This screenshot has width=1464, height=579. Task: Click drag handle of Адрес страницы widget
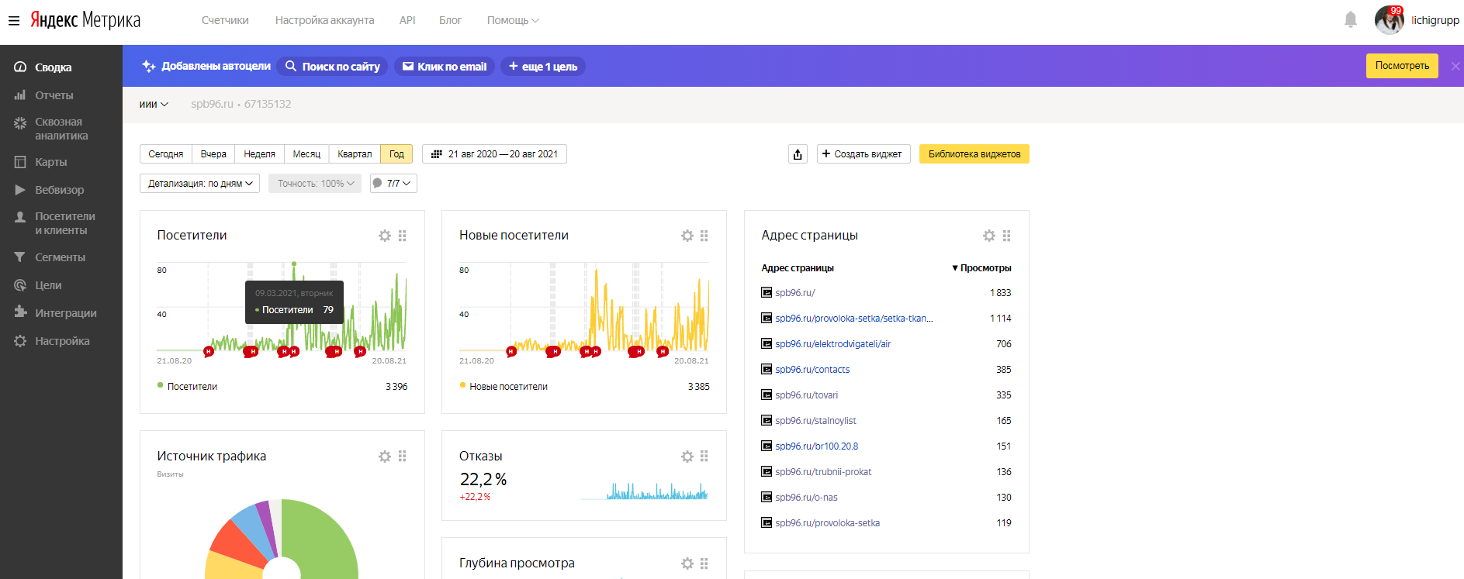[x=1006, y=236]
